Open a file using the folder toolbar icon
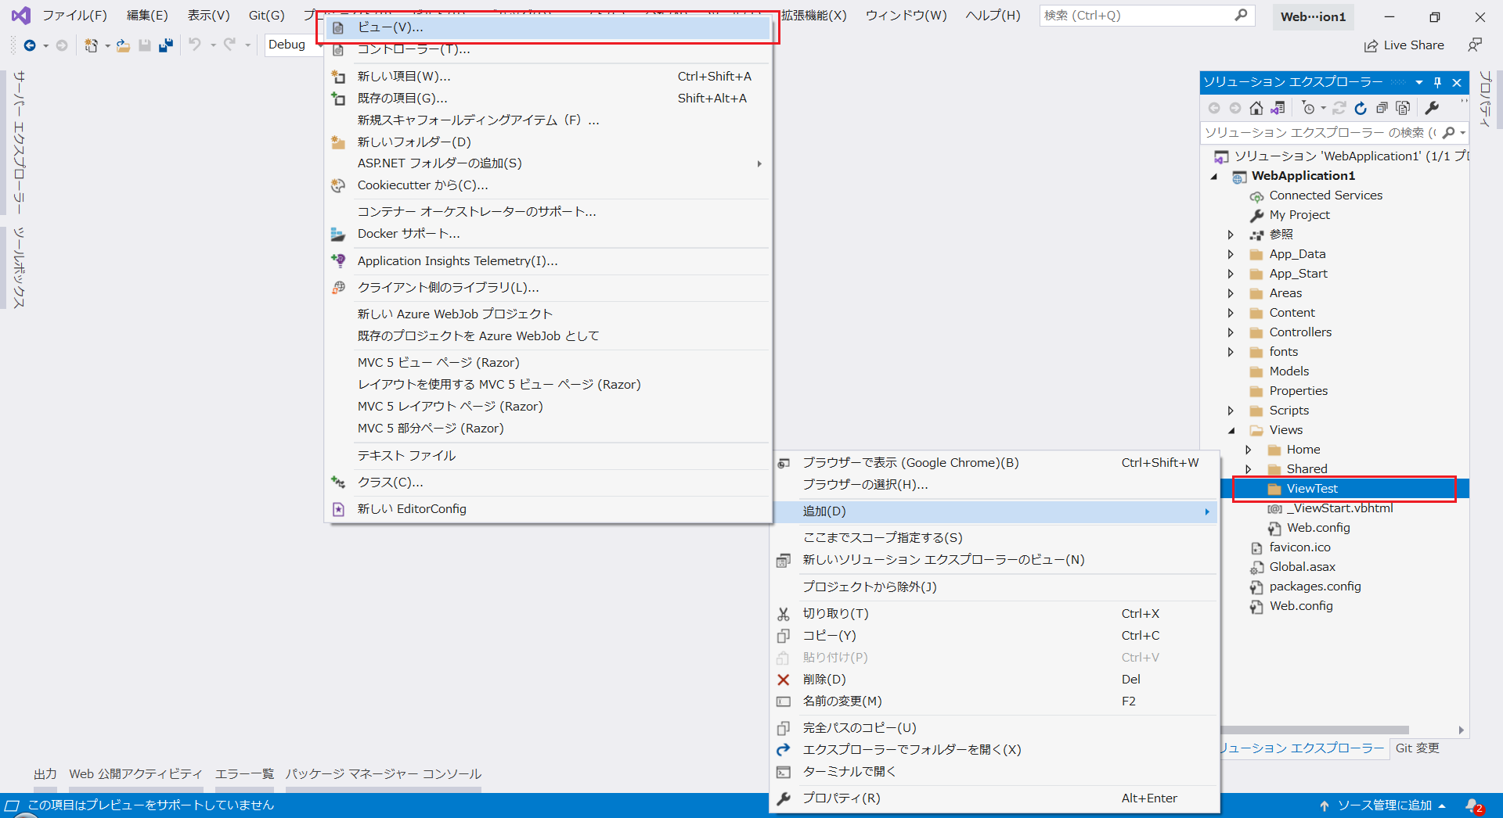This screenshot has height=818, width=1503. coord(123,45)
